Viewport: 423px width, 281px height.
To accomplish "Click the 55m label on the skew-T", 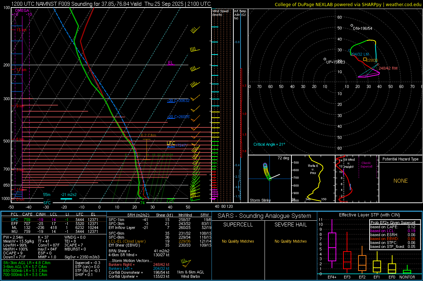I will [47, 195].
